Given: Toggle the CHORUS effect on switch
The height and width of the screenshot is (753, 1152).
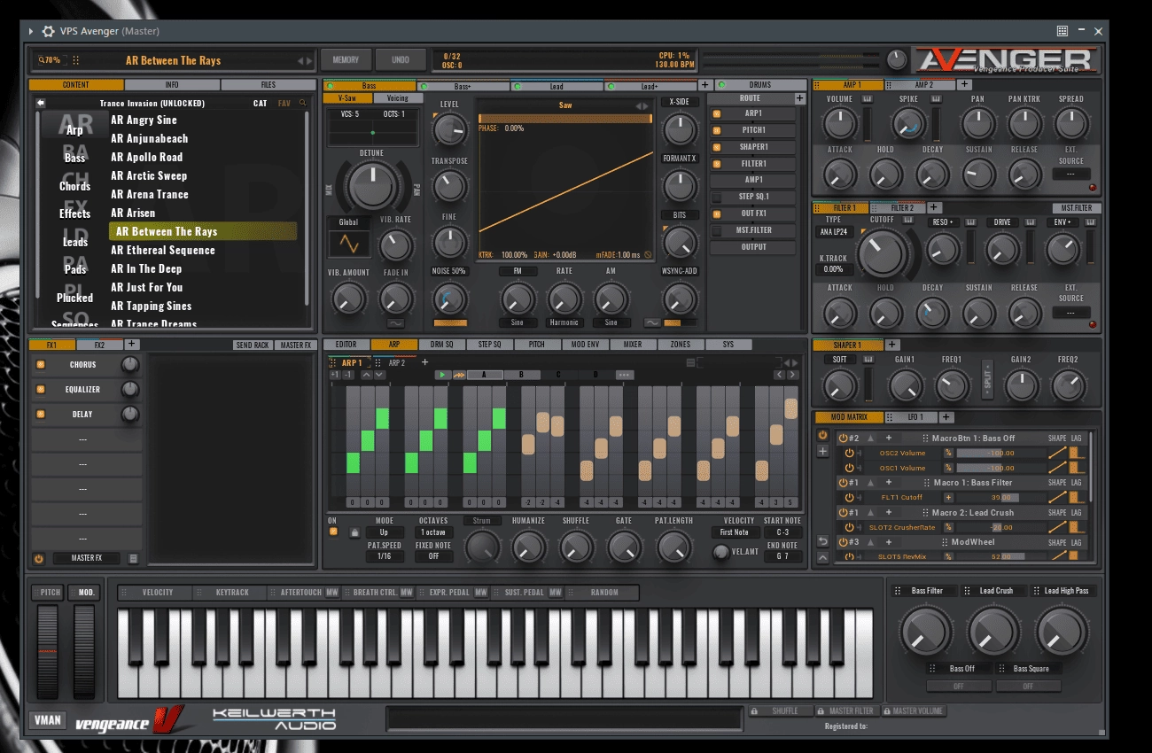Looking at the screenshot, I should point(41,364).
